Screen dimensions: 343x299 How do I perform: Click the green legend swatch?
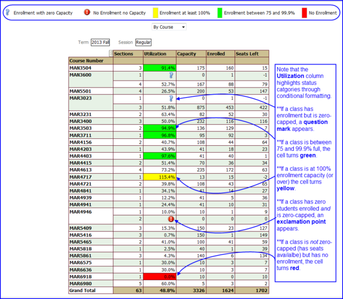coord(220,13)
